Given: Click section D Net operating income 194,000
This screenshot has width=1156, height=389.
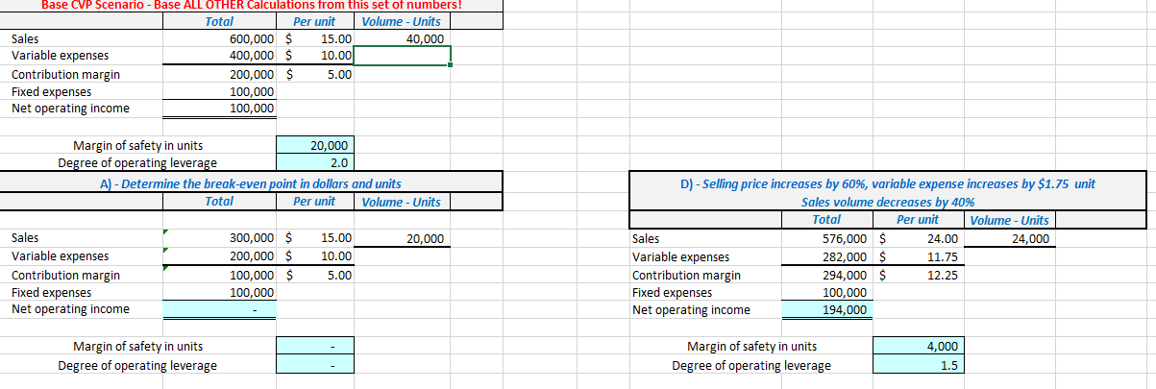Looking at the screenshot, I should pyautogui.click(x=826, y=309).
